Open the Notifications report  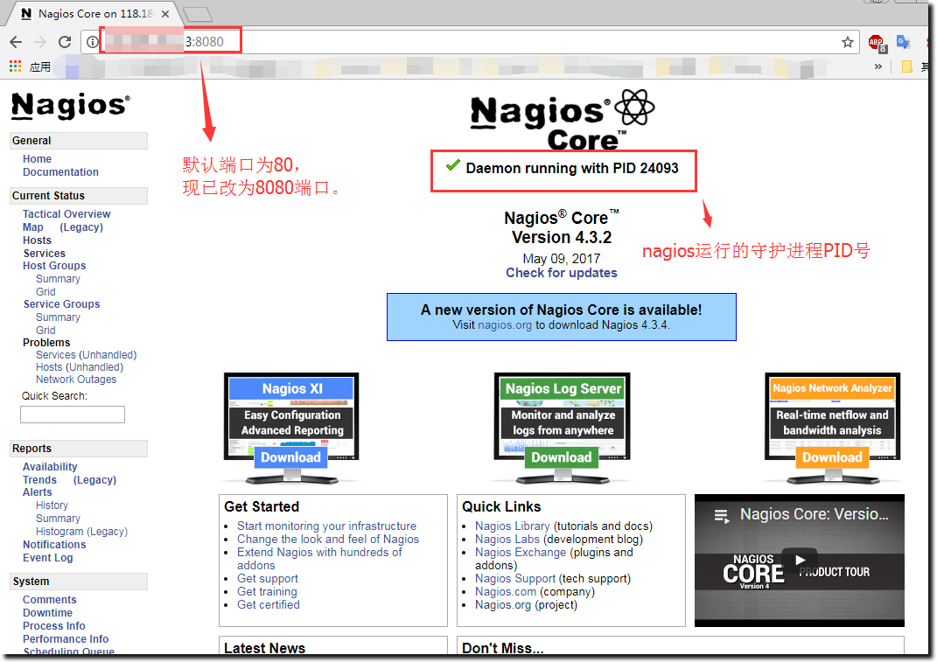click(x=54, y=545)
